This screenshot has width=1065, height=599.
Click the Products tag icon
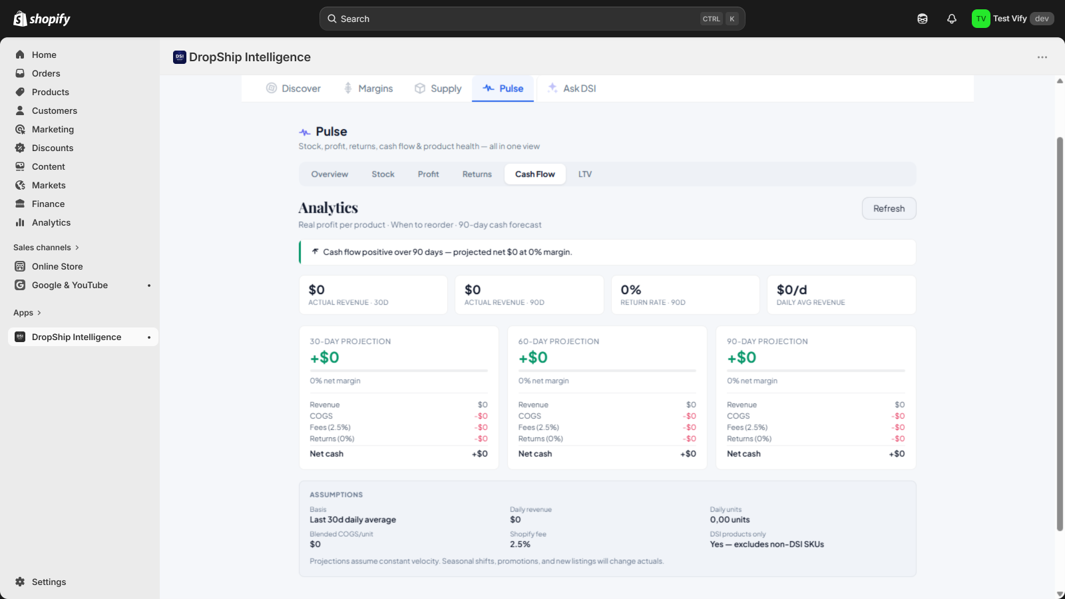(20, 92)
